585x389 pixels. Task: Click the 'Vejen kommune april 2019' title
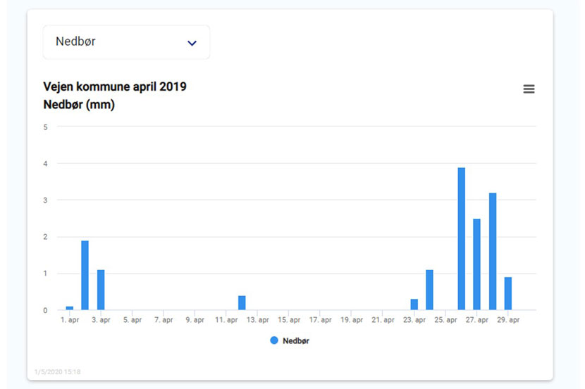(115, 87)
